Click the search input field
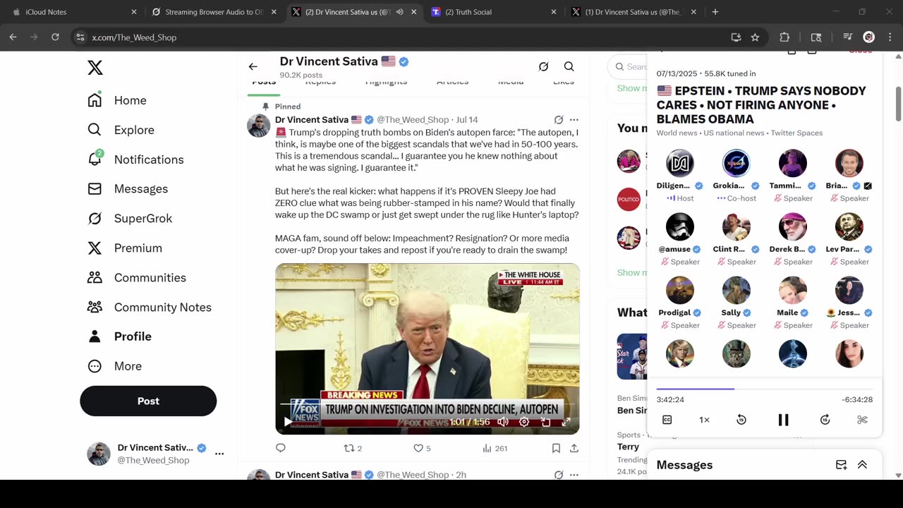This screenshot has height=508, width=903. coord(628,66)
